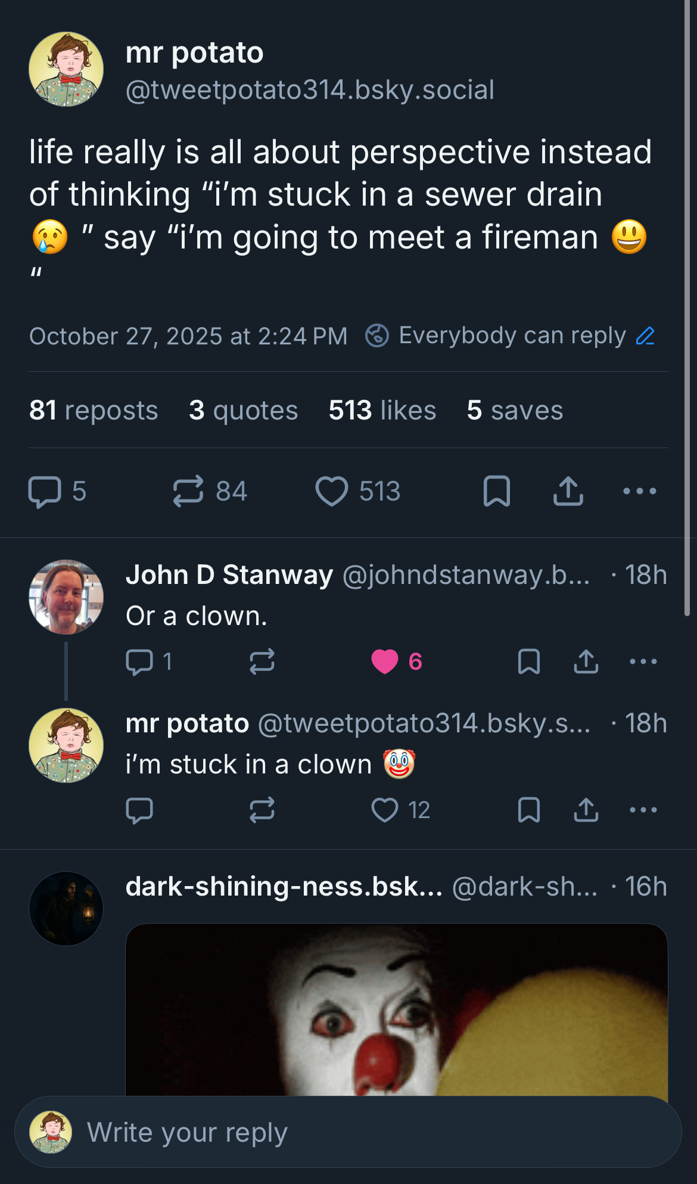Bookmark the main post
This screenshot has height=1184, width=697.
(x=497, y=492)
